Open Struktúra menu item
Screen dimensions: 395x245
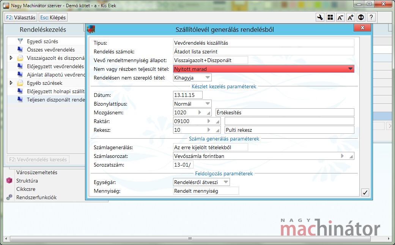point(27,181)
